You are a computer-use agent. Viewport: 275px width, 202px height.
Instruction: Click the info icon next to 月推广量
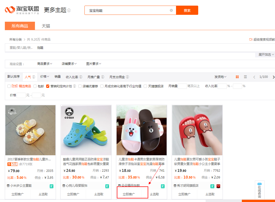click(x=103, y=77)
